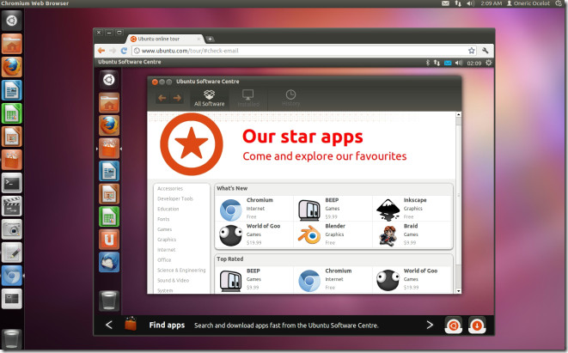Launch Firefox from the outer desktop launcher
The height and width of the screenshot is (353, 568).
pos(11,67)
